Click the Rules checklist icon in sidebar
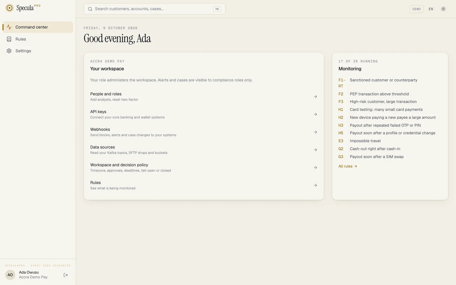The width and height of the screenshot is (456, 285). 9,39
